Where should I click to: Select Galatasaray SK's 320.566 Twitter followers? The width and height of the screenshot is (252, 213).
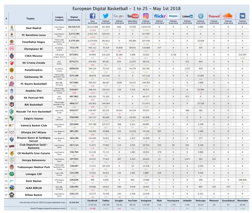pos(106,76)
